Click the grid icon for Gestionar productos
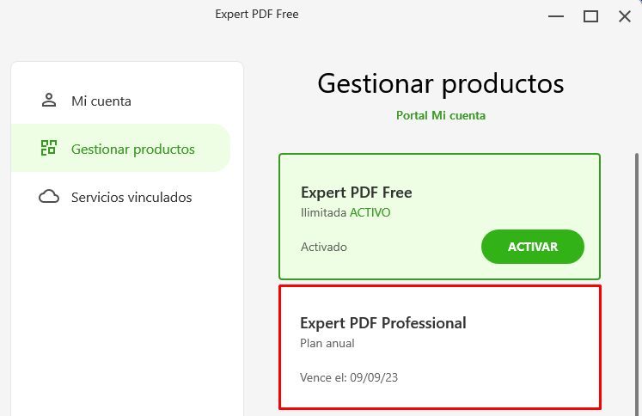The image size is (642, 416). tap(49, 148)
